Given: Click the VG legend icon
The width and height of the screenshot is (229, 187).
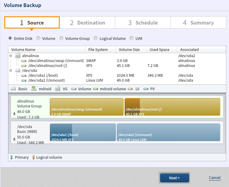Looking at the screenshot, I should (58, 89).
